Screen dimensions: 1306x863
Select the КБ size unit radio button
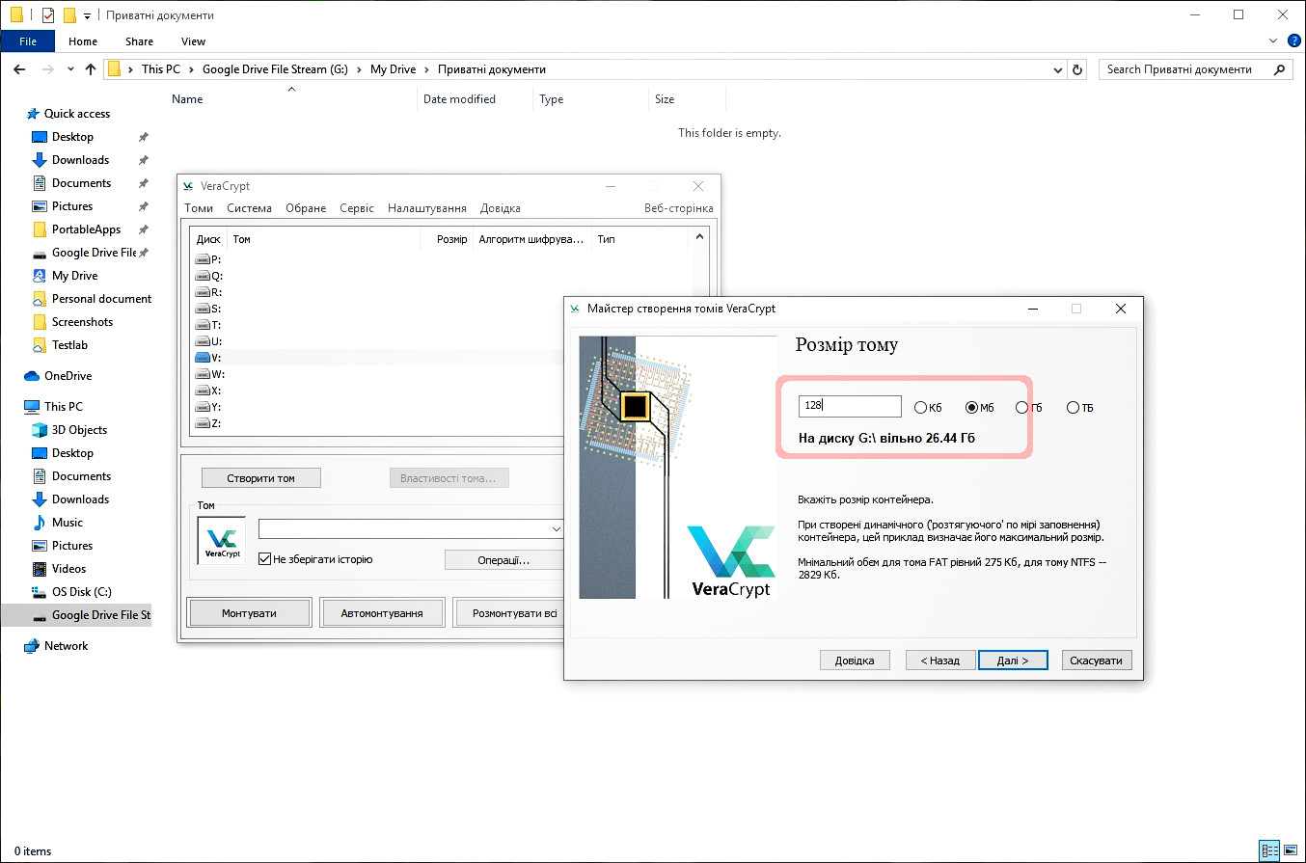(x=920, y=408)
